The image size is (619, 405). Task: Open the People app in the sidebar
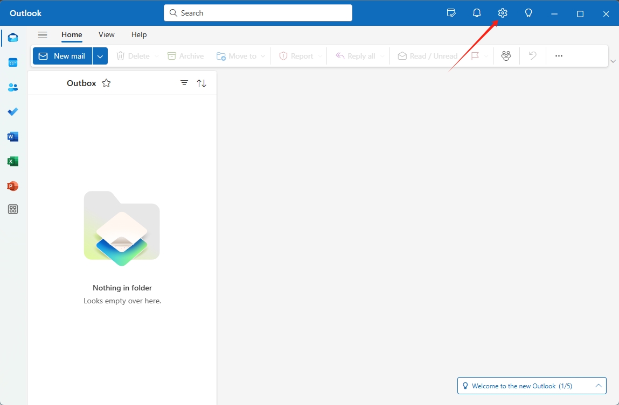(12, 87)
